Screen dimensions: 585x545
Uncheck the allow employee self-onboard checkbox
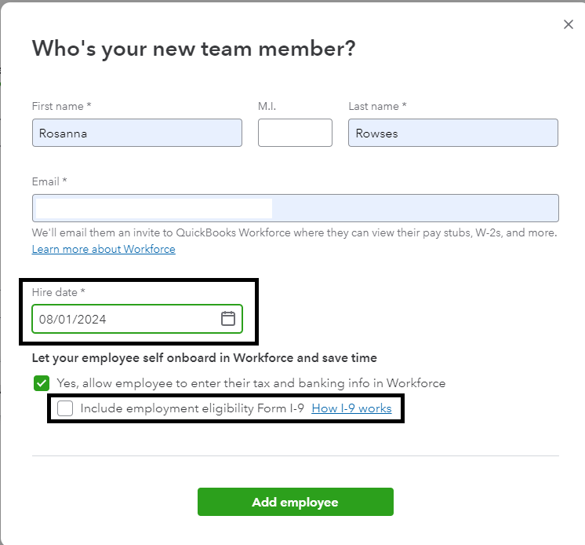tap(42, 383)
